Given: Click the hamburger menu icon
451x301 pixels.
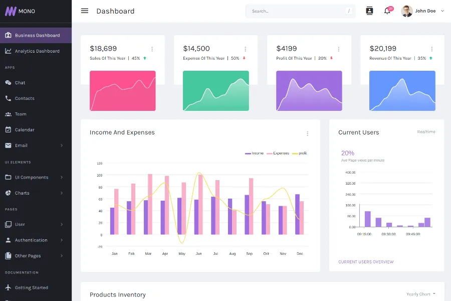Looking at the screenshot, I should (85, 11).
